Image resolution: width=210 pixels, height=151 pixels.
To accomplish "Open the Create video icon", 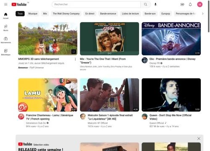I will coord(182,5).
